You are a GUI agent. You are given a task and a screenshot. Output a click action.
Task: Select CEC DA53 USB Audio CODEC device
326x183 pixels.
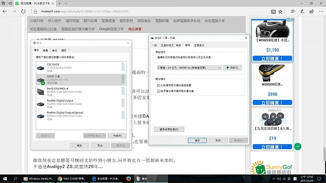click(81, 68)
